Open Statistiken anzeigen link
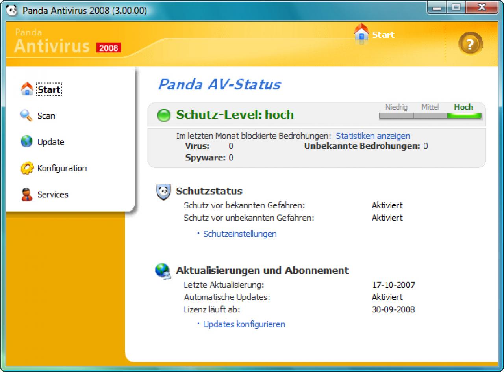The width and height of the screenshot is (504, 372). [373, 136]
